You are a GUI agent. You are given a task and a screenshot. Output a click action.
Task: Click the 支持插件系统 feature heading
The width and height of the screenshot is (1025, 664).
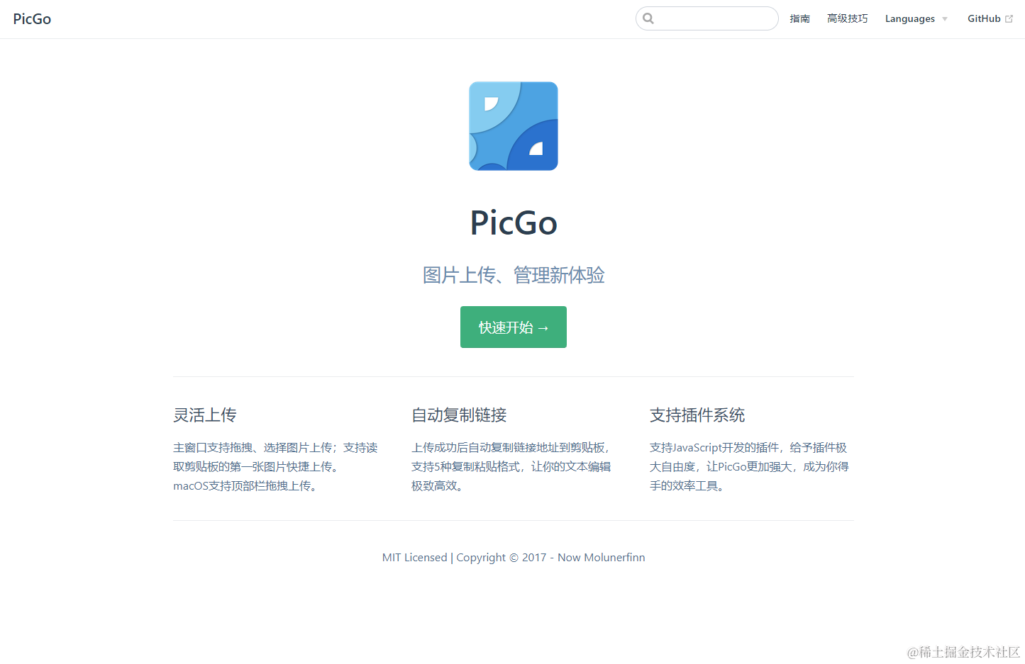pos(697,415)
